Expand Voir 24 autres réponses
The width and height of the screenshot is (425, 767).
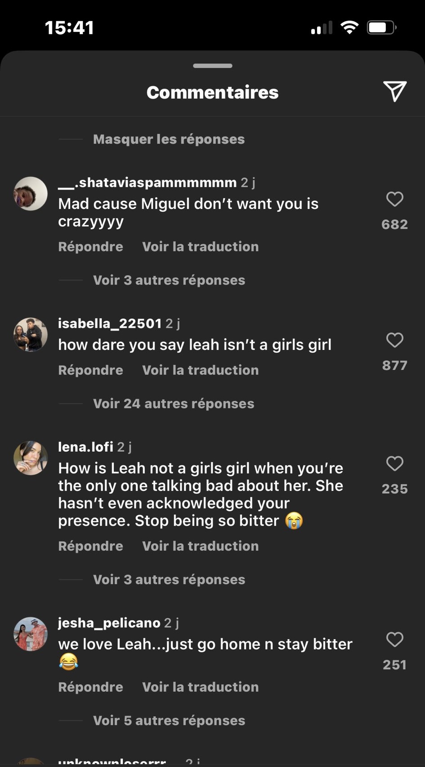(x=174, y=404)
